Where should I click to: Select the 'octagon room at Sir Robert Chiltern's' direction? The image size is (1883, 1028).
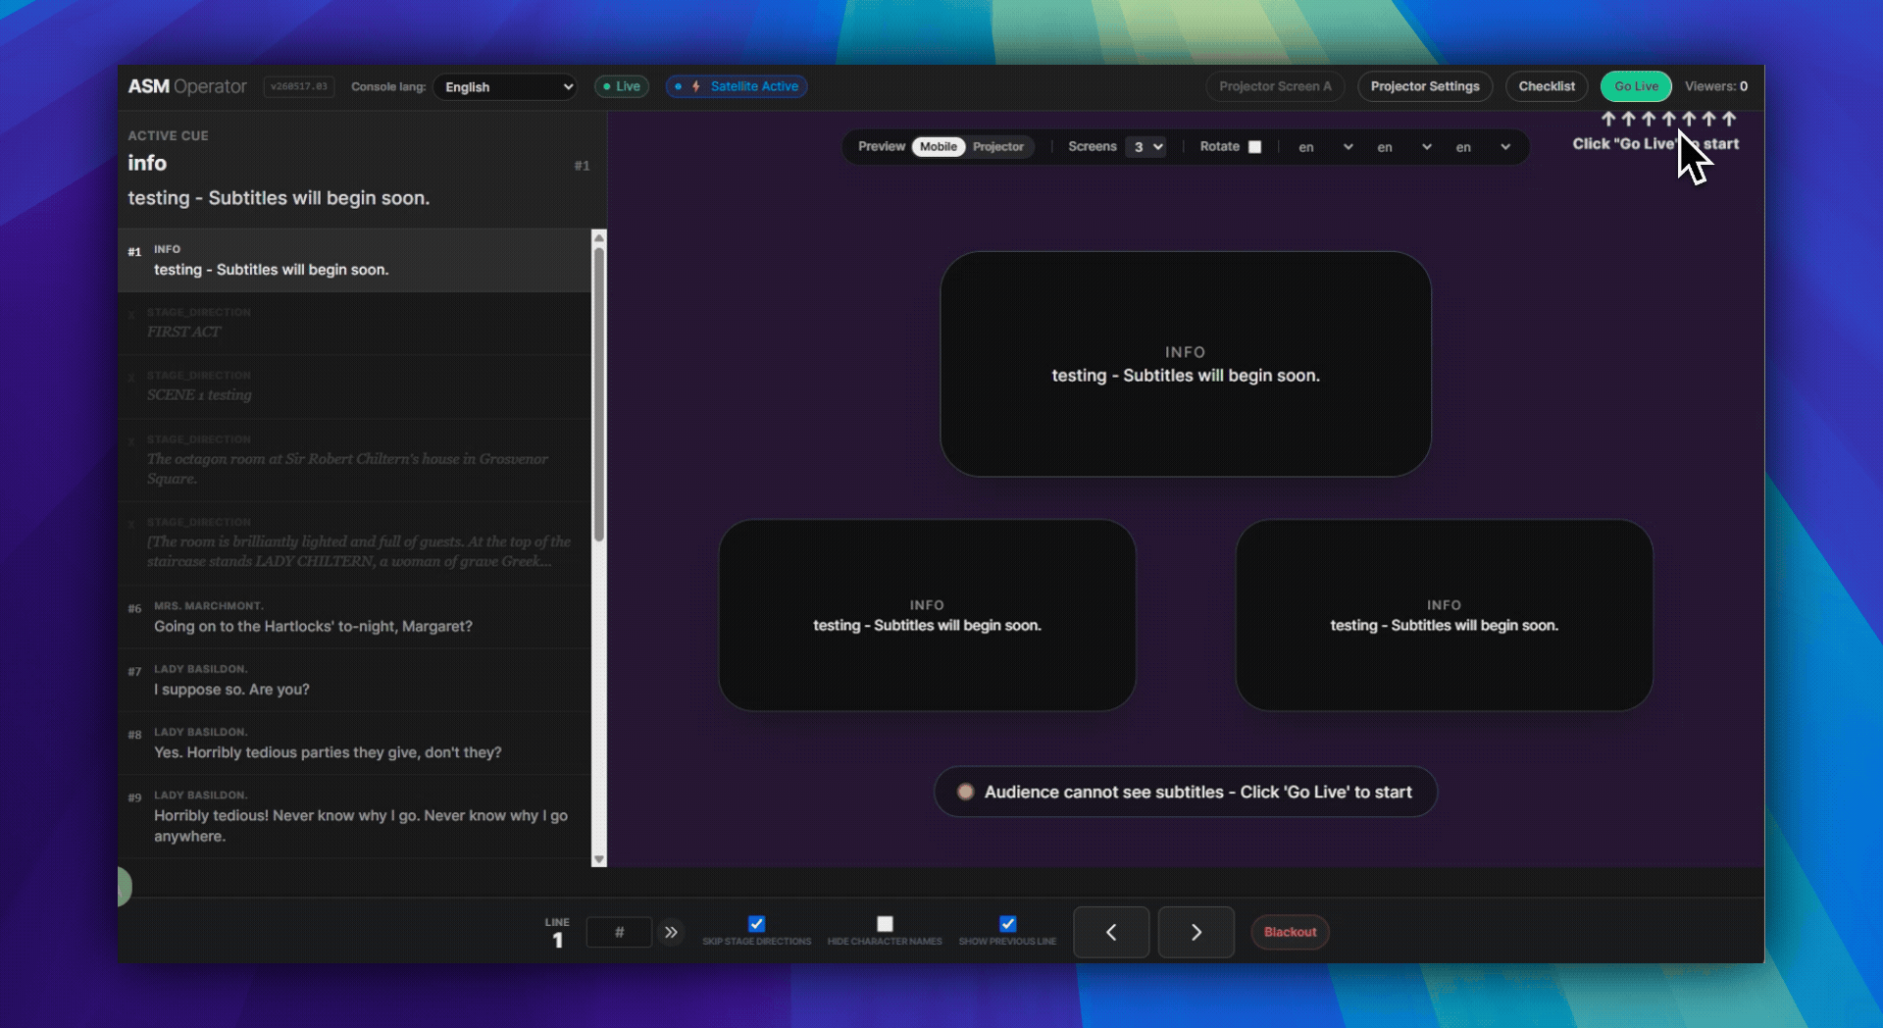pyautogui.click(x=354, y=460)
